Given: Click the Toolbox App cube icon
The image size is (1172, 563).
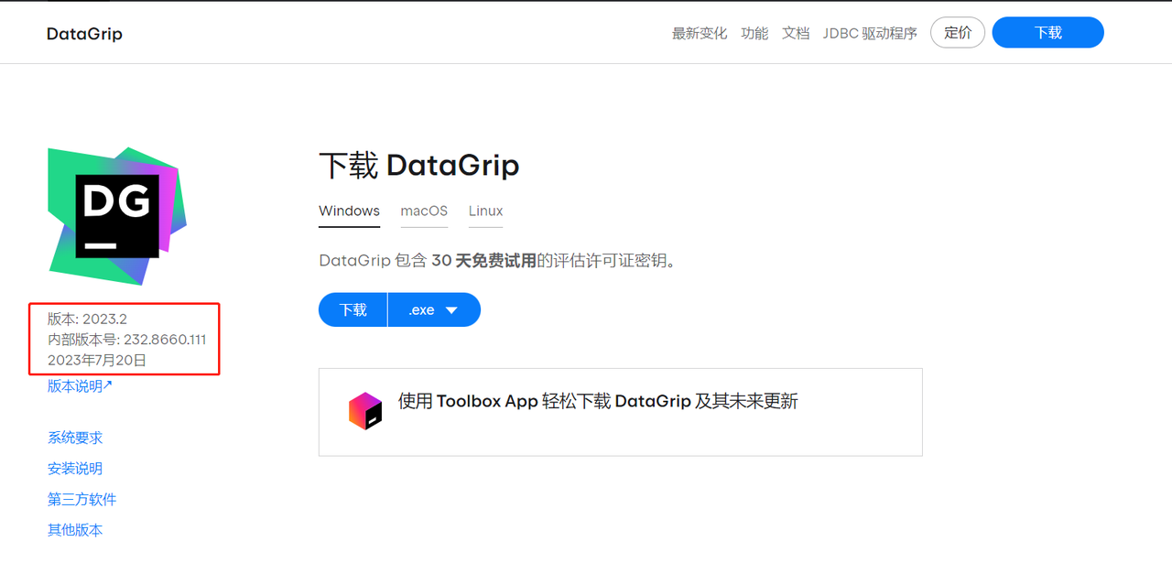Looking at the screenshot, I should coord(365,410).
